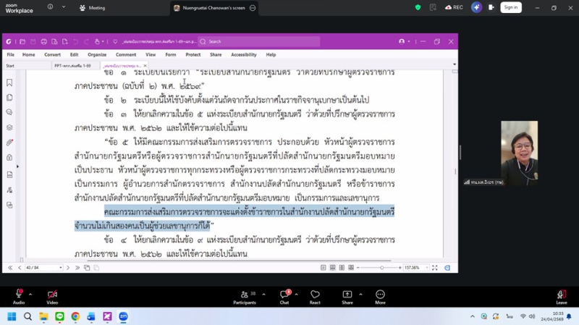
Task: Open the Participants panel
Action: click(244, 295)
